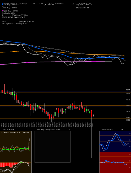Screen dimensions: 131x173
Task: Click the dark red RSI chart panel
Action: click(x=115, y=163)
